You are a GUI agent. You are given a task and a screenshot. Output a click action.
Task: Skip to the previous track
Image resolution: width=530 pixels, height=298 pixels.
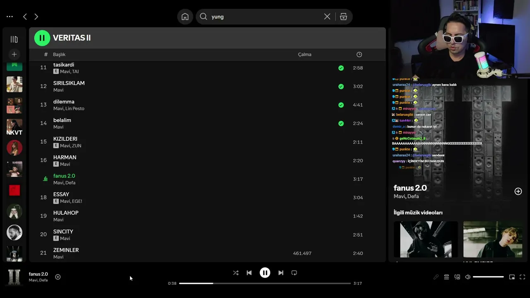click(249, 273)
